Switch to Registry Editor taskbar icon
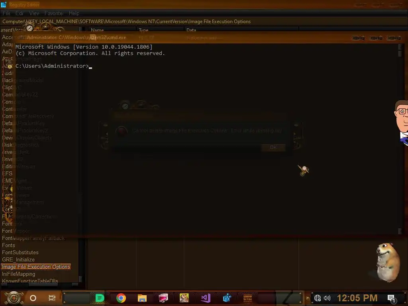Screen dimensions: 408x306 tap(227, 298)
